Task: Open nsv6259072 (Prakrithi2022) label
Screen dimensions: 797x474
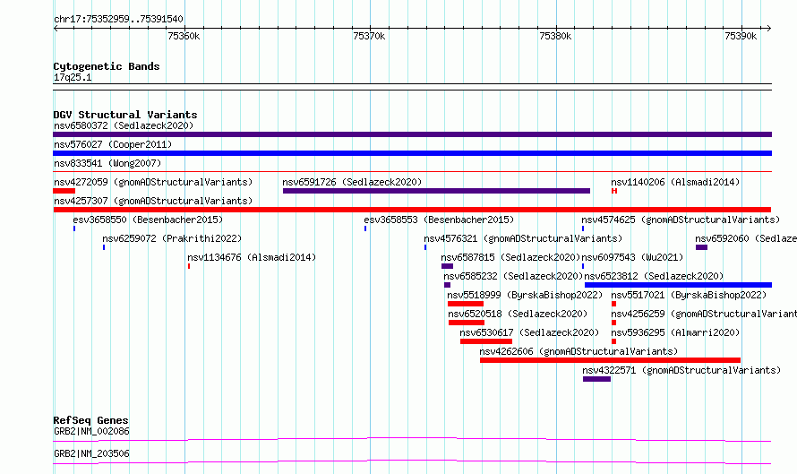Action: pos(172,238)
